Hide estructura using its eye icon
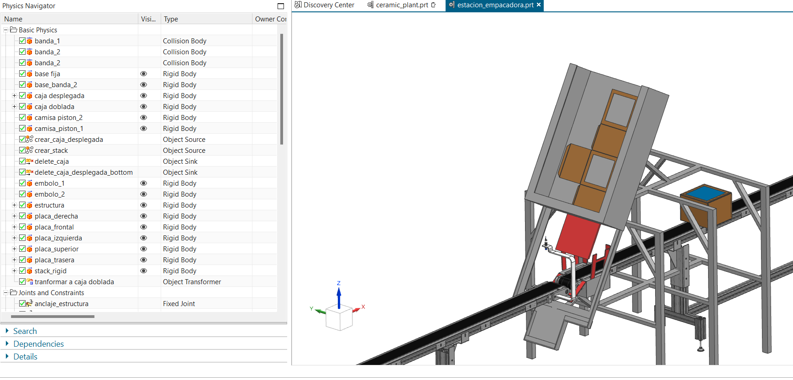 coord(143,205)
